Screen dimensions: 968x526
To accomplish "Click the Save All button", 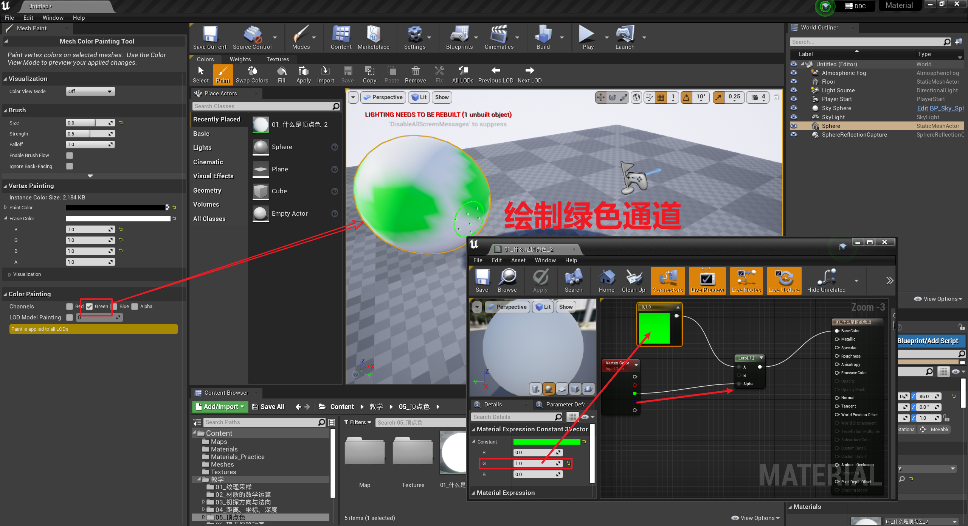I will click(268, 406).
